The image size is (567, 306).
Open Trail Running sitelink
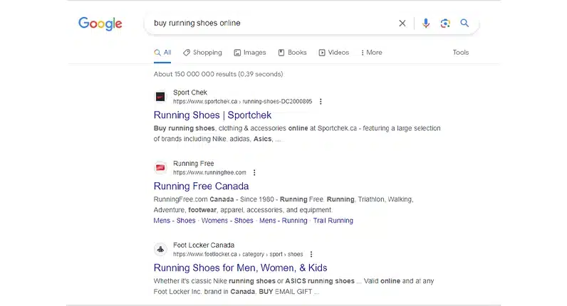[333, 221]
